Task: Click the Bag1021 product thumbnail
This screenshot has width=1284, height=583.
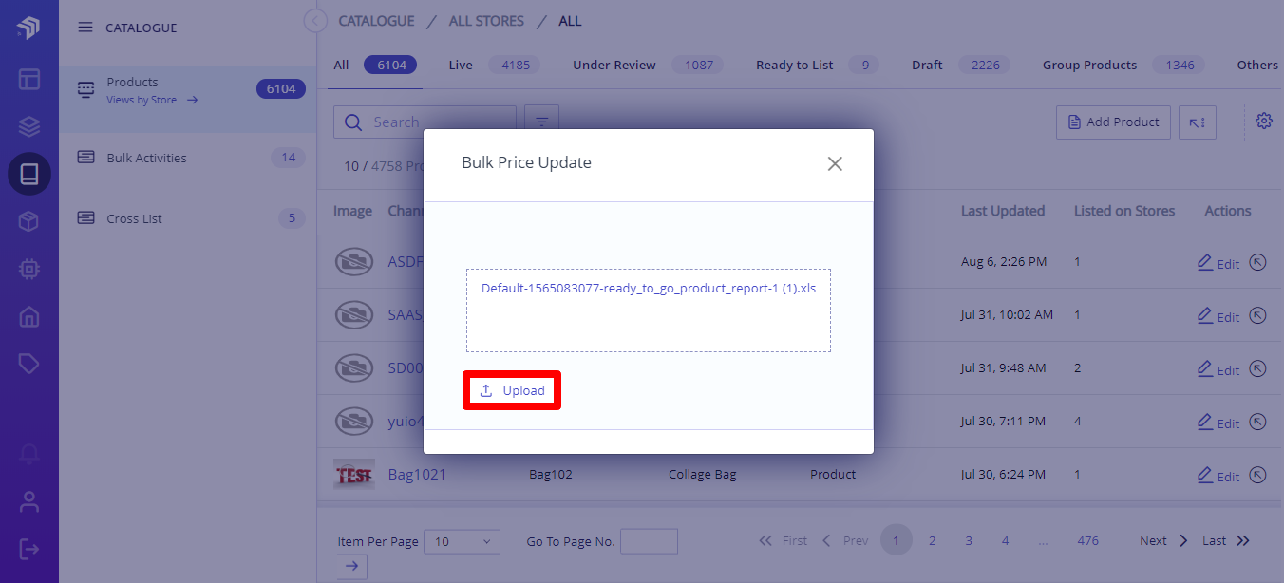Action: click(x=353, y=474)
